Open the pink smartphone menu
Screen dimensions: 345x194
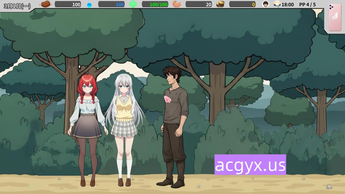335,18
